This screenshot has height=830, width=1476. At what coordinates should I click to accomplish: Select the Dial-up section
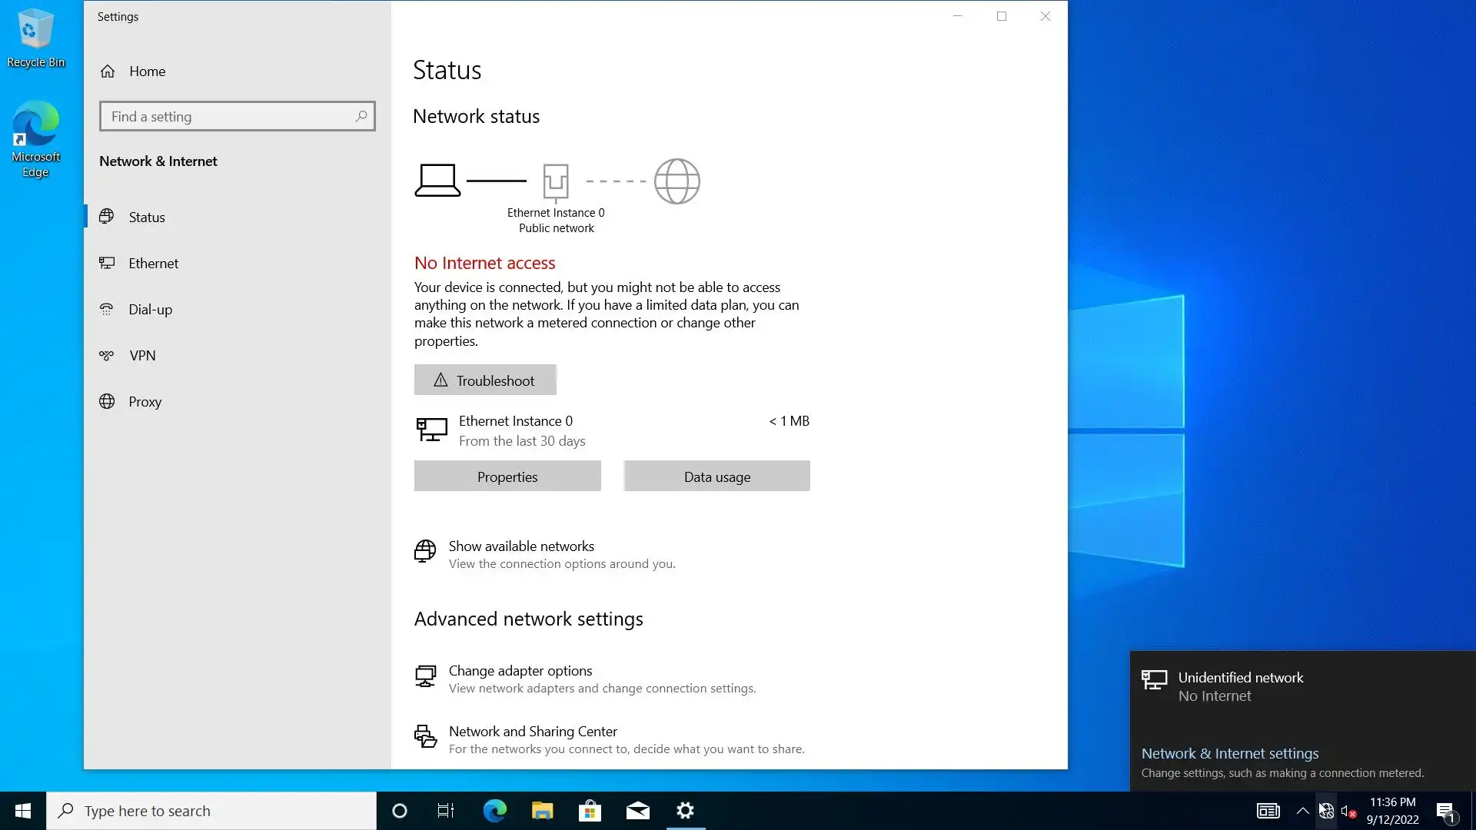150,310
